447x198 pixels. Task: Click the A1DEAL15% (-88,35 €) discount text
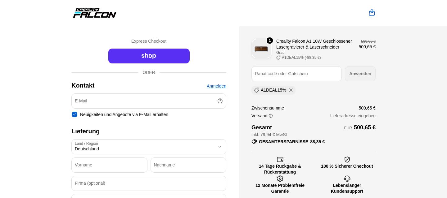tap(301, 58)
